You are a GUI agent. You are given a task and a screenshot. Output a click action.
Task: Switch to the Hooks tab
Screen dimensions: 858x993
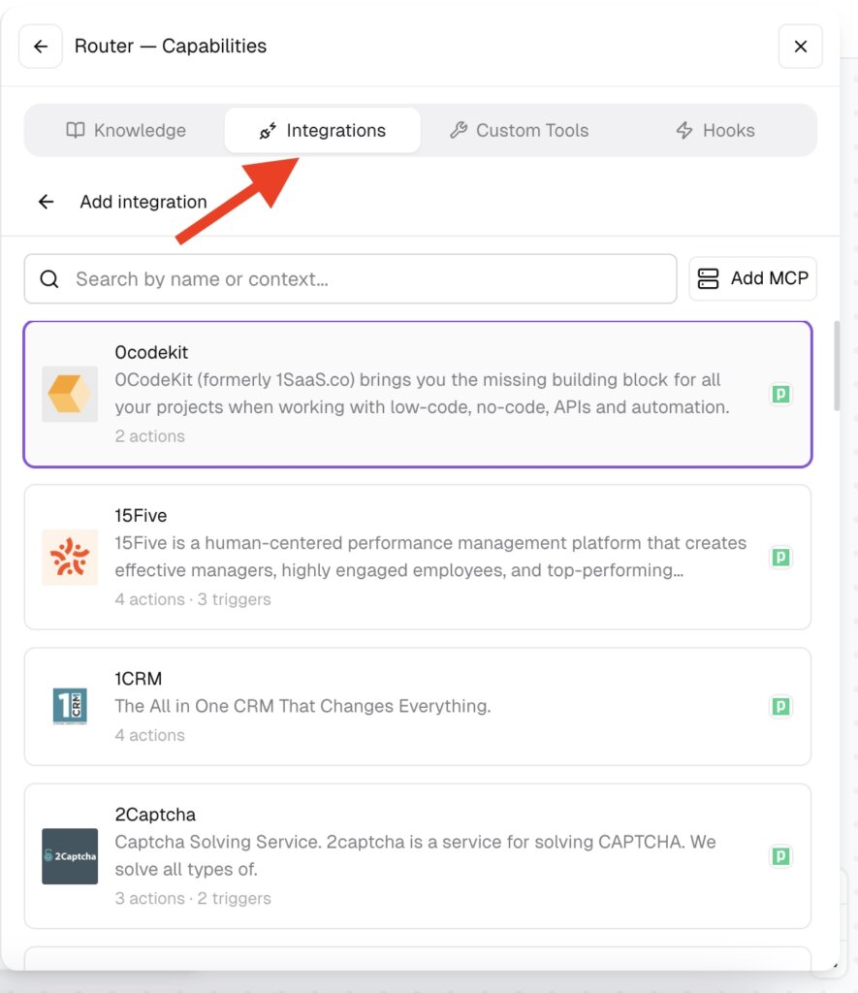click(x=715, y=131)
